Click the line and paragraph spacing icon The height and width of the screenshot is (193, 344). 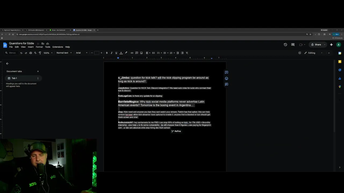tap(153, 53)
